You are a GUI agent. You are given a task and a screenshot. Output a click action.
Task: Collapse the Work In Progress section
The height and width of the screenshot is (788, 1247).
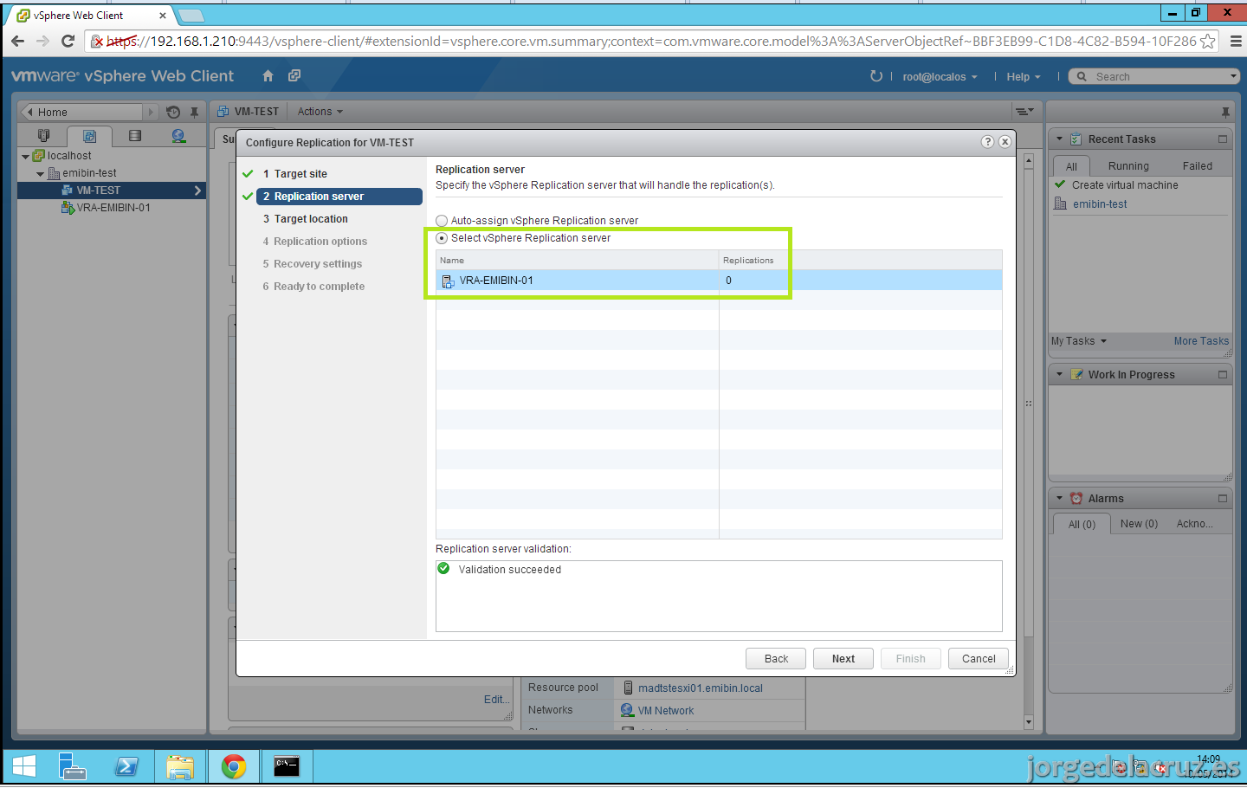tap(1059, 375)
